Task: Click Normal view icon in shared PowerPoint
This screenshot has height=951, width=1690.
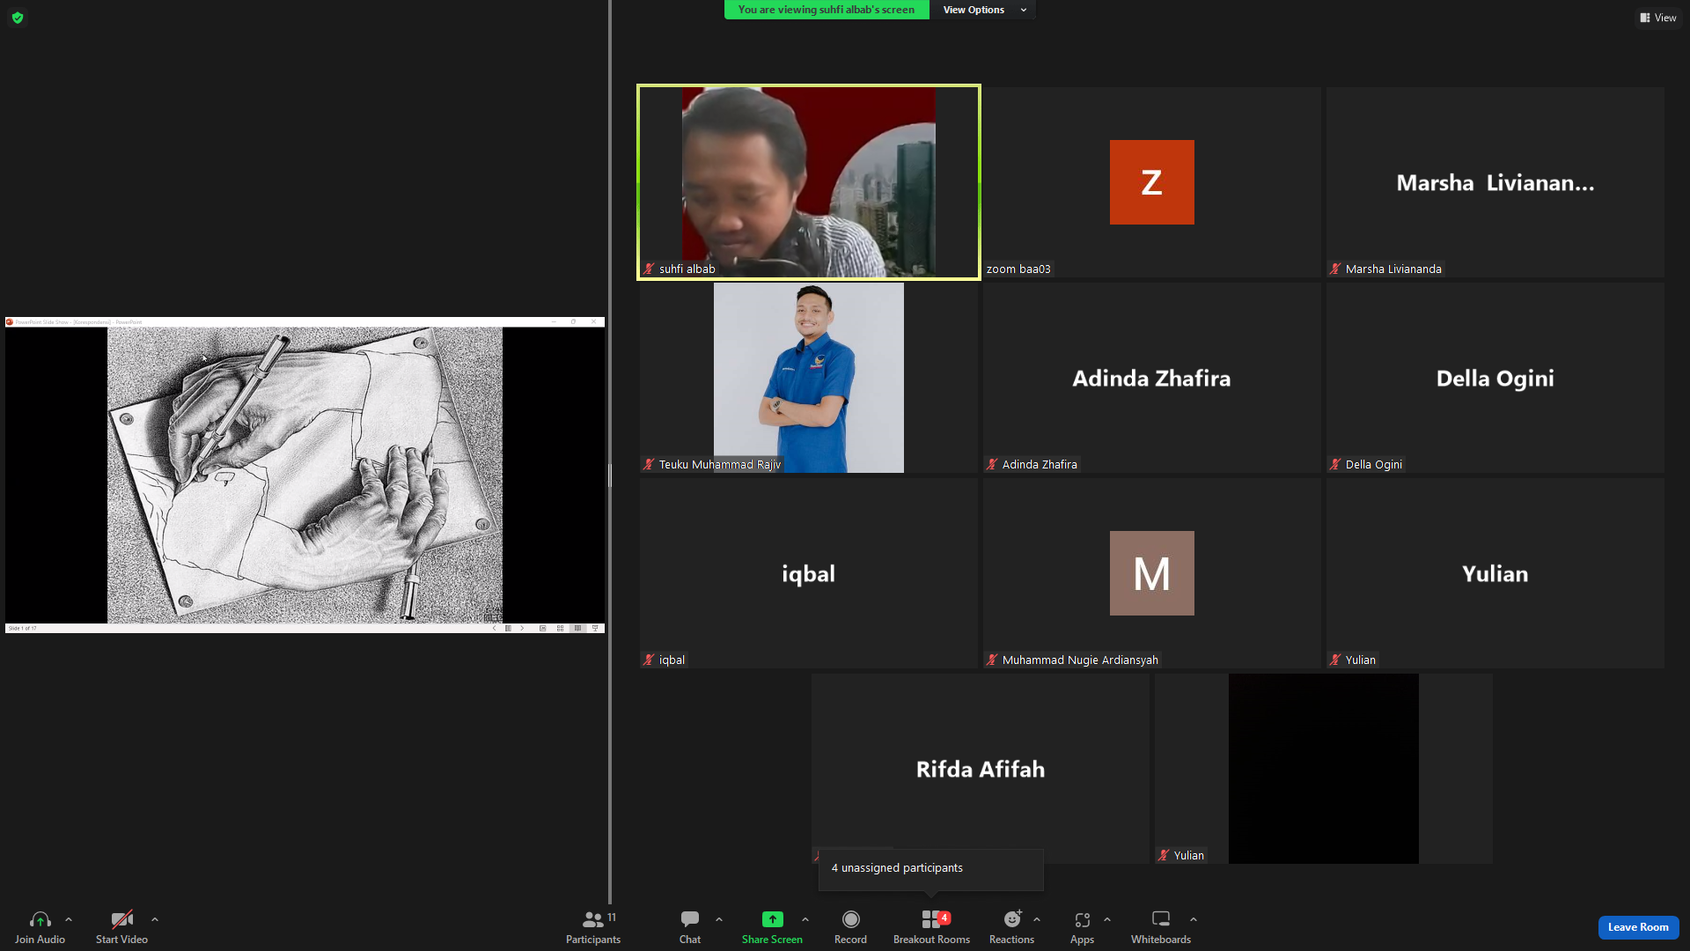Action: (x=542, y=629)
